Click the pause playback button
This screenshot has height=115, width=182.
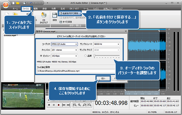[x=54, y=105]
